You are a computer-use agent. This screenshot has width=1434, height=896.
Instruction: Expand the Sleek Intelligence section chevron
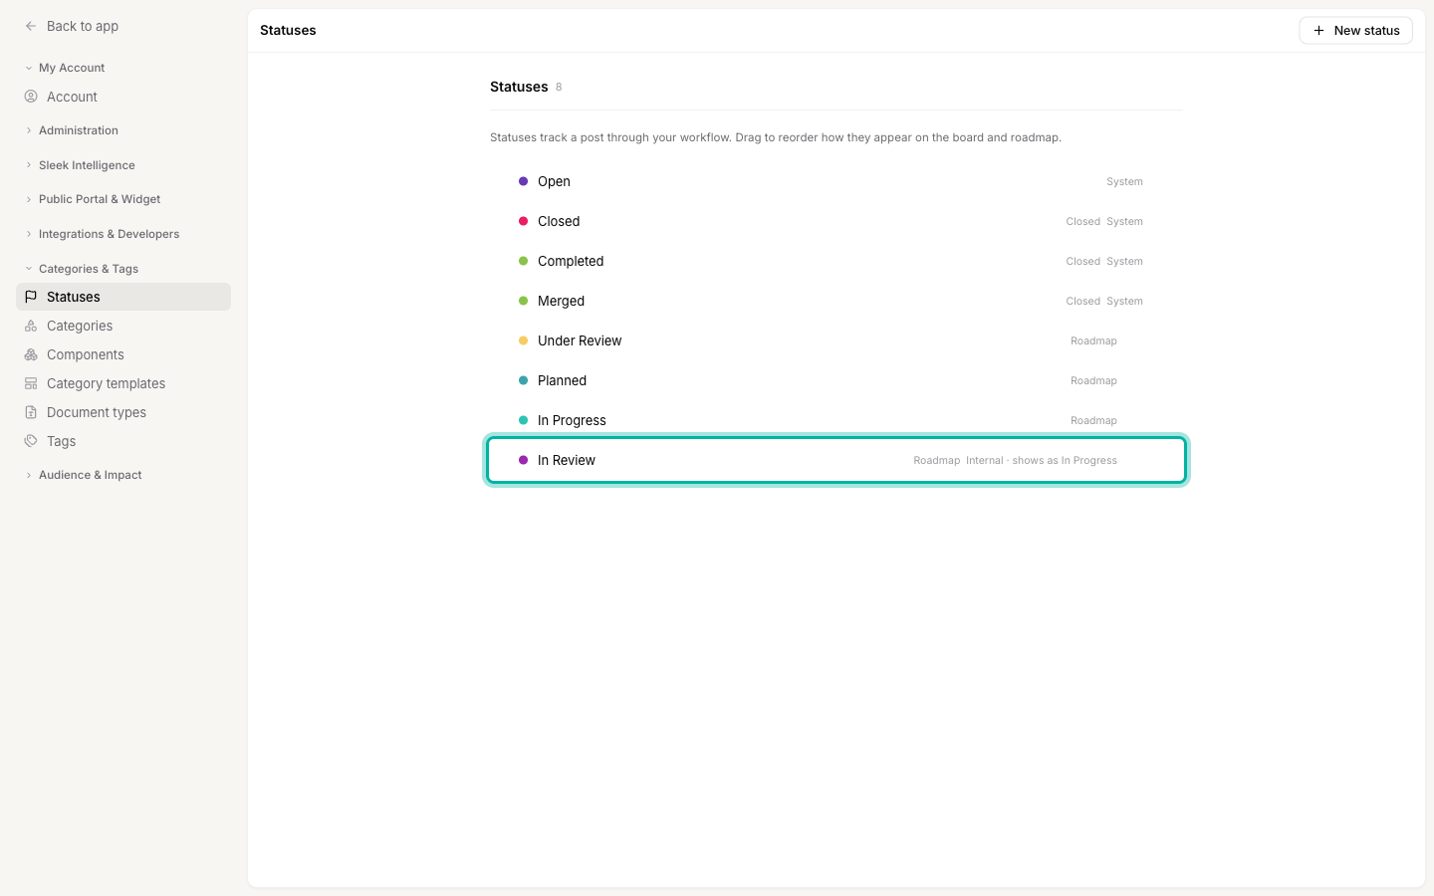pos(29,165)
